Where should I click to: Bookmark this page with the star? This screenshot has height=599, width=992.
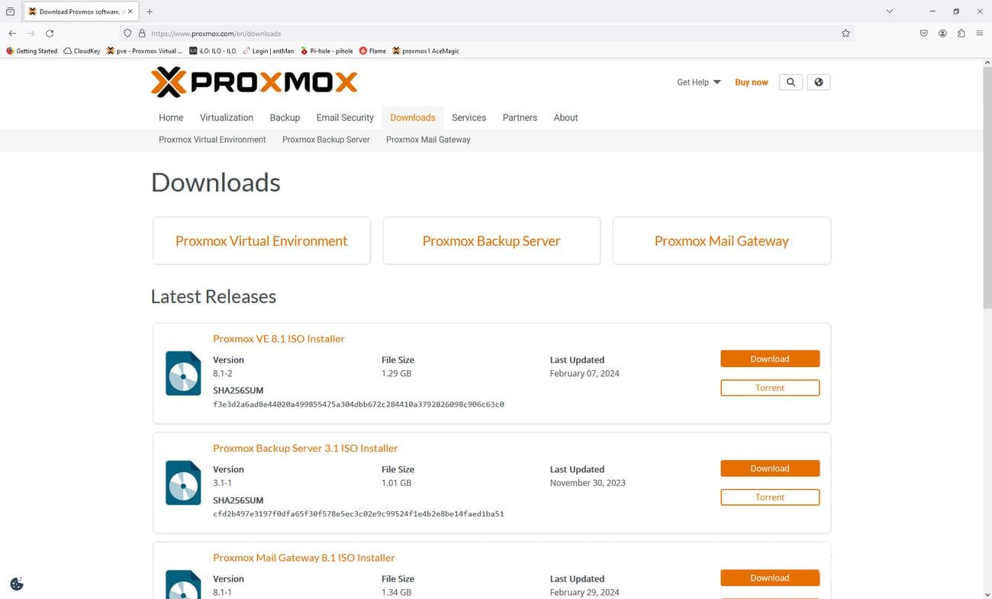tap(845, 34)
